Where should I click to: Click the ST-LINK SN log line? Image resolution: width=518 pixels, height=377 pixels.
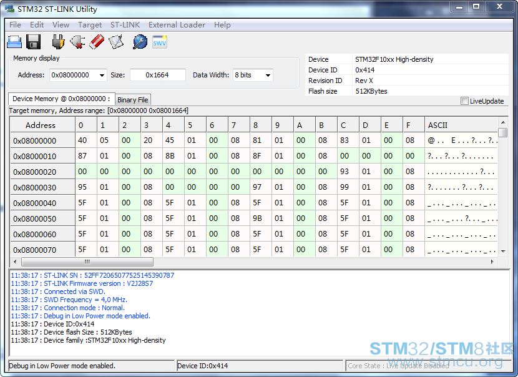(x=92, y=275)
